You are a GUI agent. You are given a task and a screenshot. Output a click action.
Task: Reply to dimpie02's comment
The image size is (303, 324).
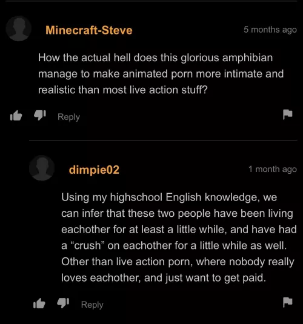pos(92,305)
